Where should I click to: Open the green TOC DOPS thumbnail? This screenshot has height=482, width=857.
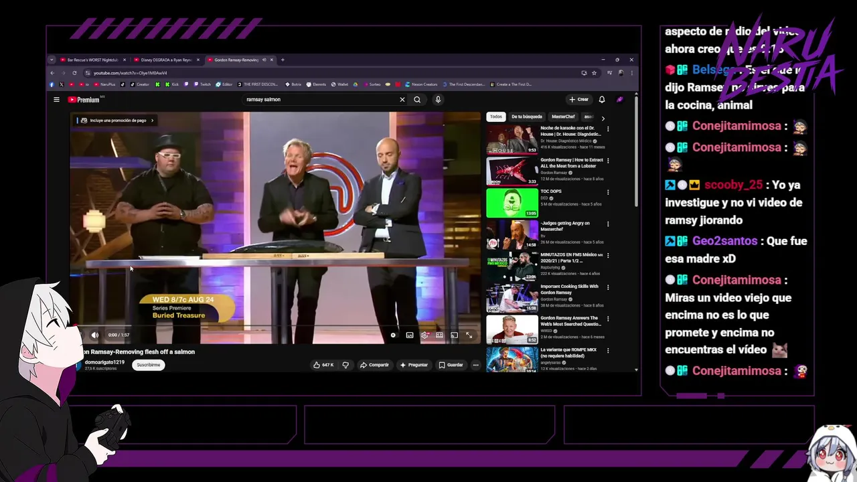point(512,203)
